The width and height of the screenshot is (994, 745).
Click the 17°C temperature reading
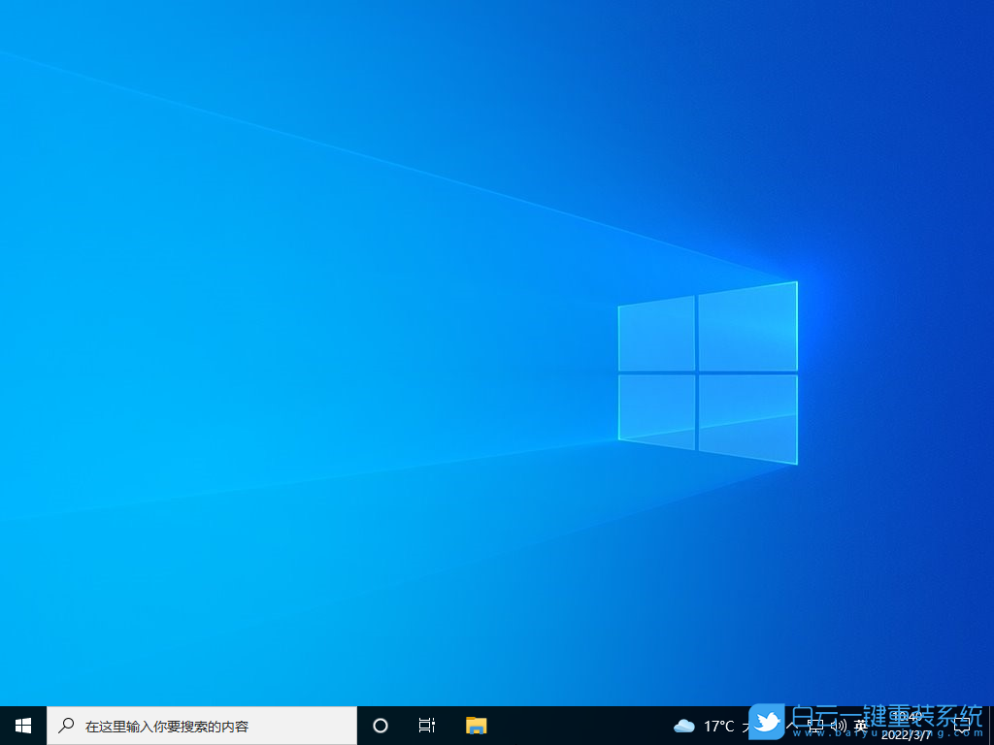click(718, 725)
